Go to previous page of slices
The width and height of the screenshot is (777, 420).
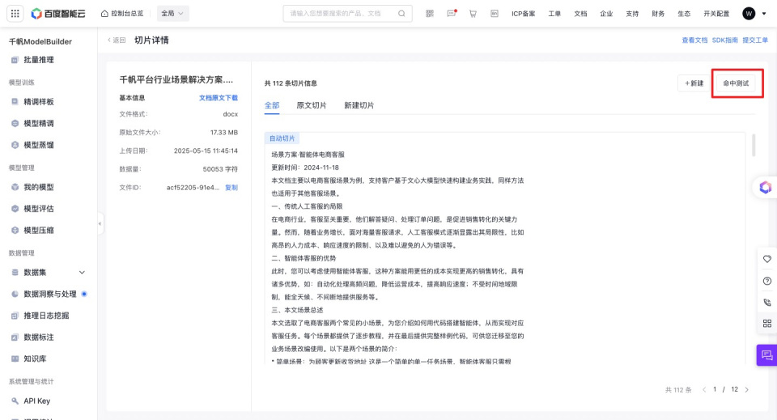(x=703, y=390)
